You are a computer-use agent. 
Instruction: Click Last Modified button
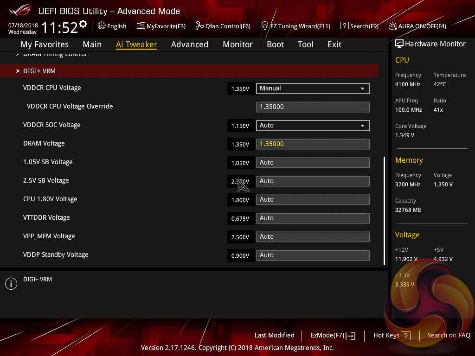pyautogui.click(x=275, y=335)
